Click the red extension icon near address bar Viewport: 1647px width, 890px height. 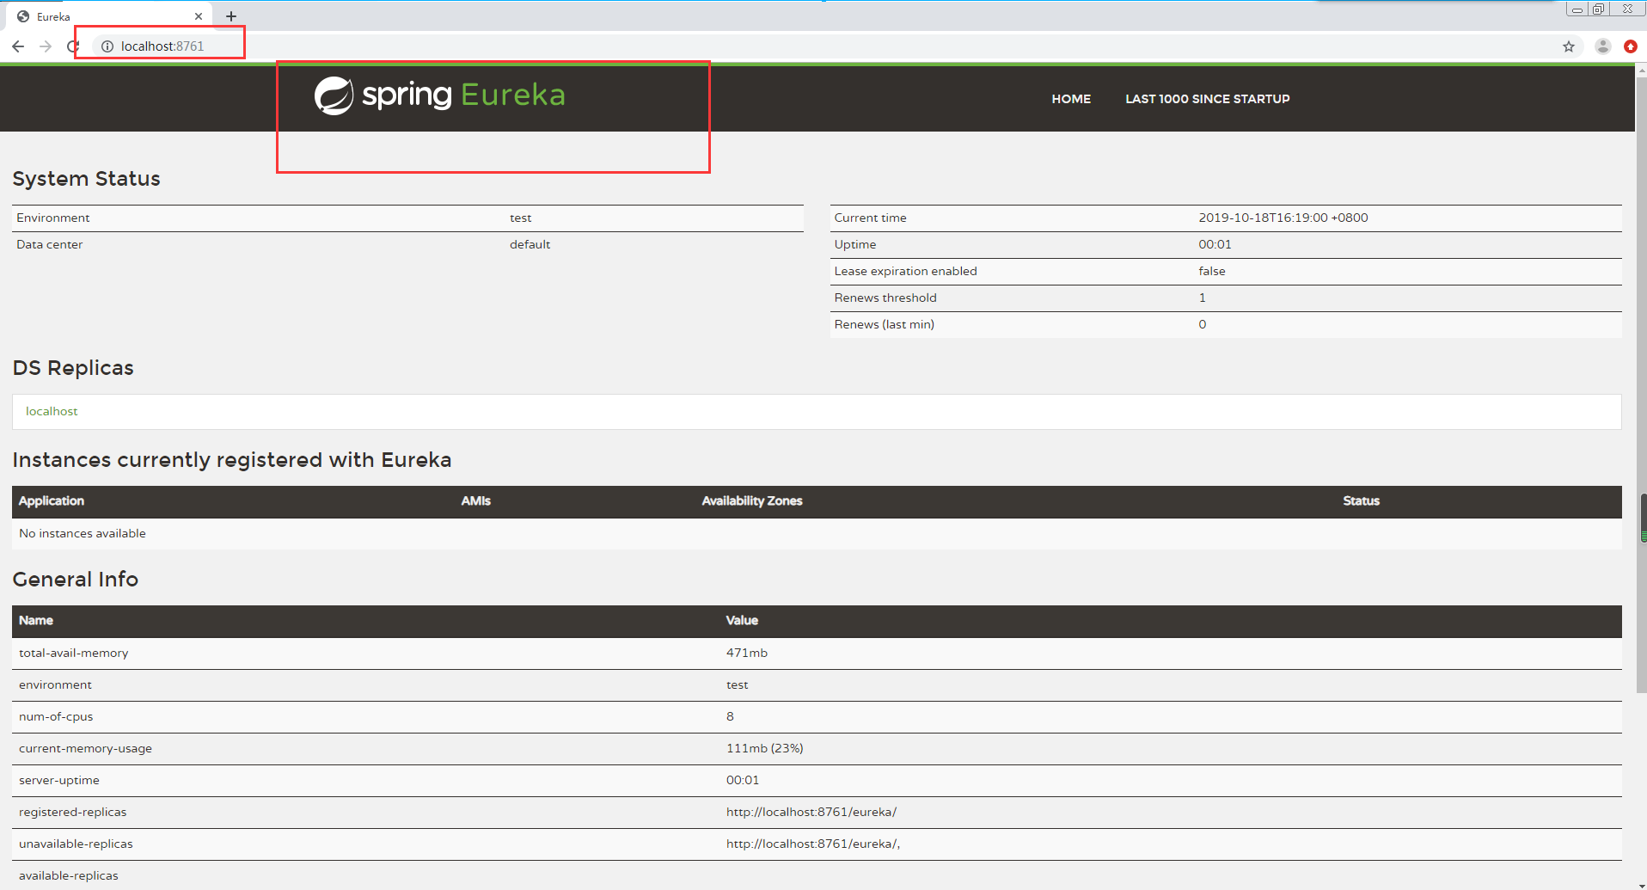tap(1631, 46)
